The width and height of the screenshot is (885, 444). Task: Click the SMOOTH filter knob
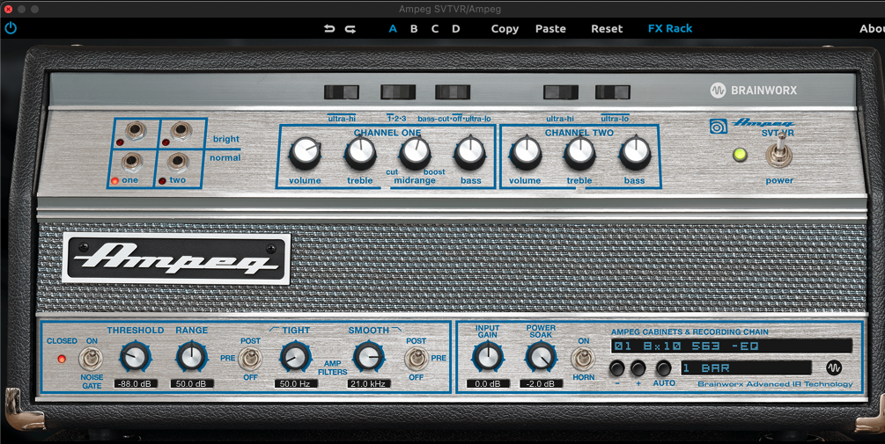[369, 357]
